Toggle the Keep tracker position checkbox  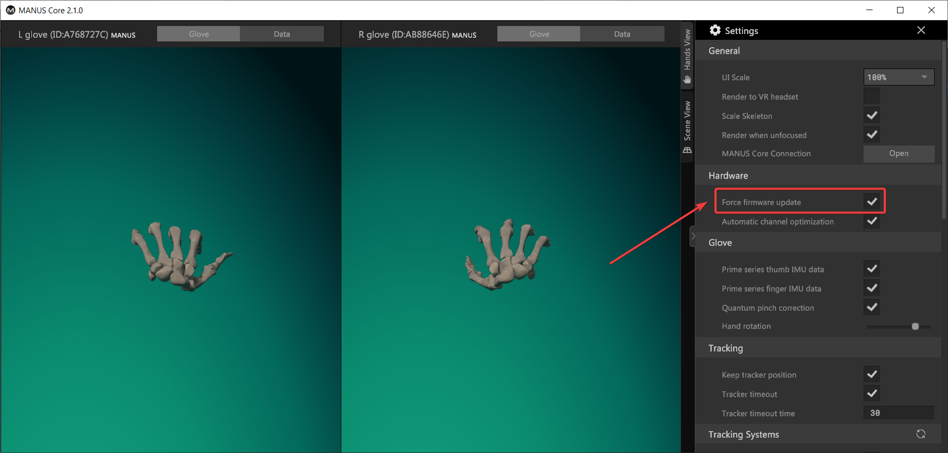coord(872,374)
